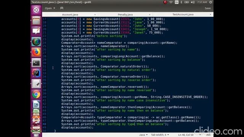Click the line number 31 in the gutter

point(44,67)
